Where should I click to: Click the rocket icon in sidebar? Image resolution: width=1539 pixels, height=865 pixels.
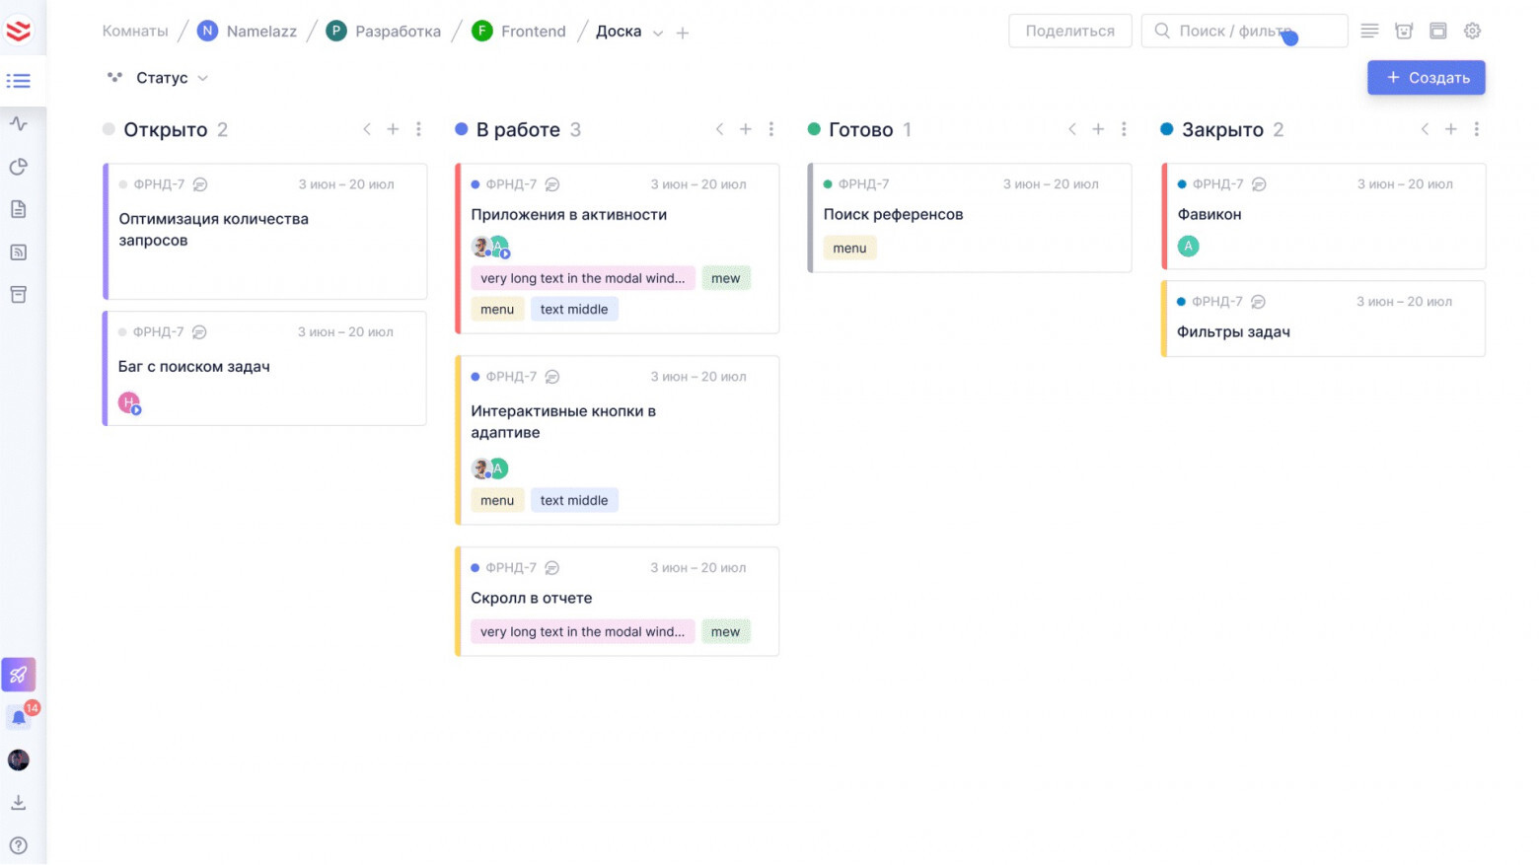[19, 675]
